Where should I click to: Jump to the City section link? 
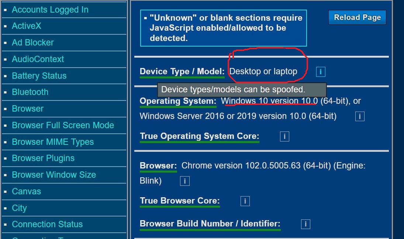tap(19, 208)
